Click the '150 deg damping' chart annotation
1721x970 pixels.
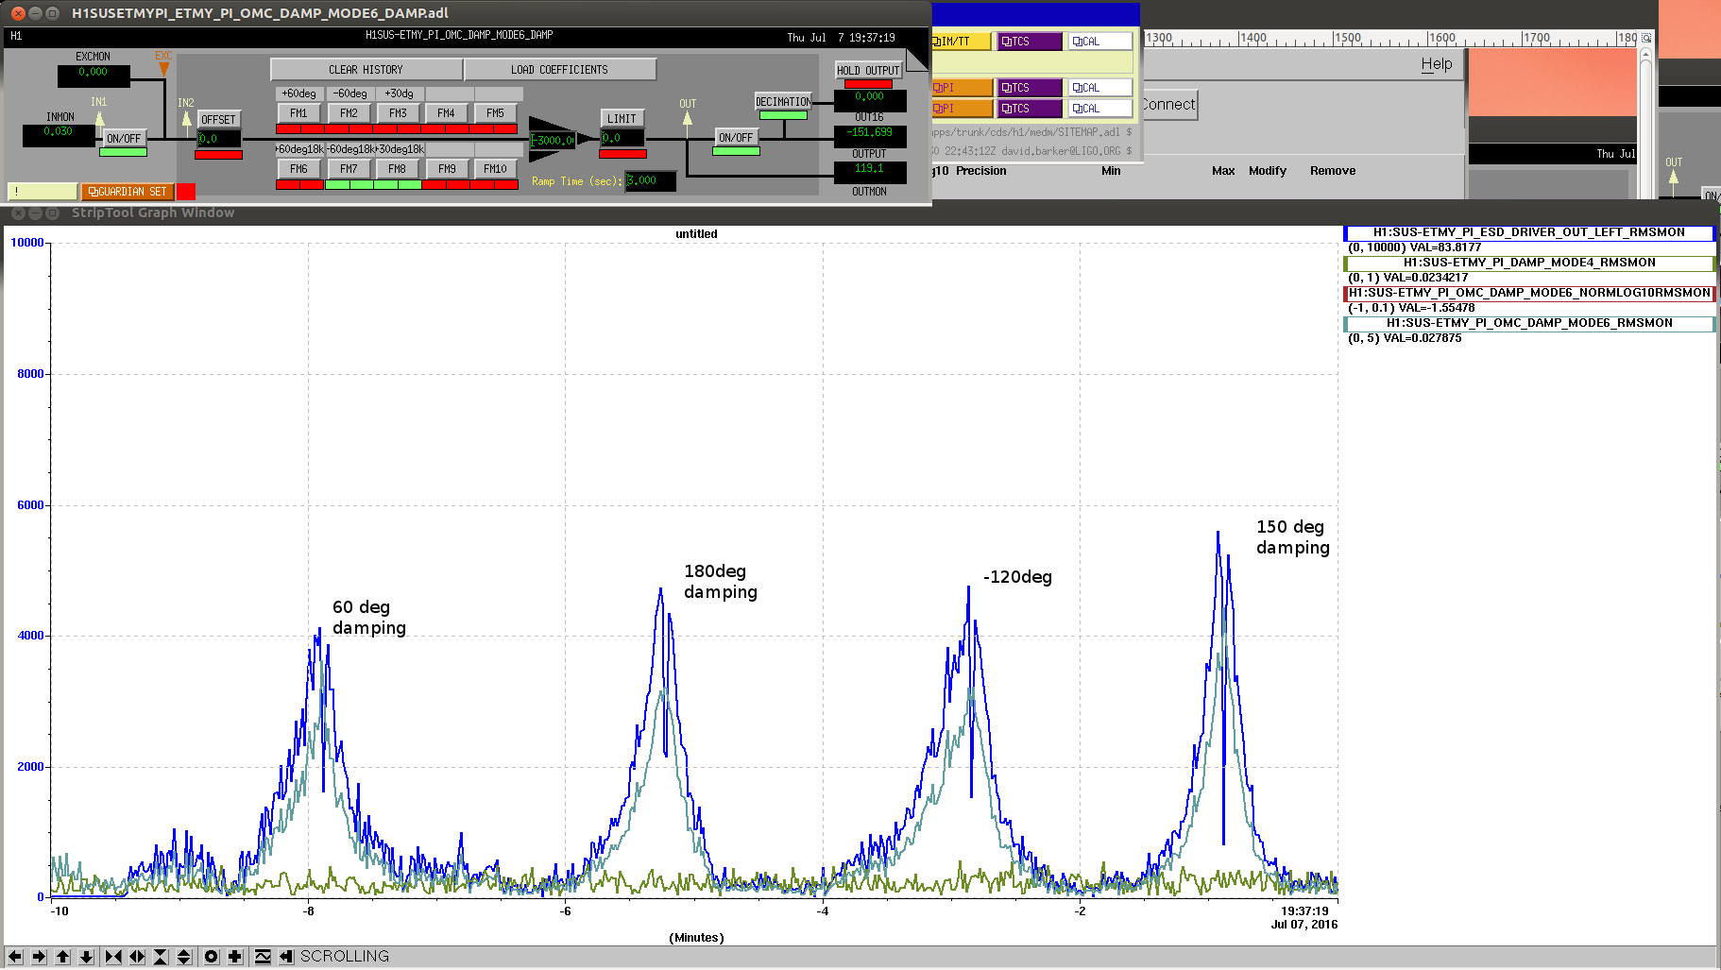[1293, 537]
